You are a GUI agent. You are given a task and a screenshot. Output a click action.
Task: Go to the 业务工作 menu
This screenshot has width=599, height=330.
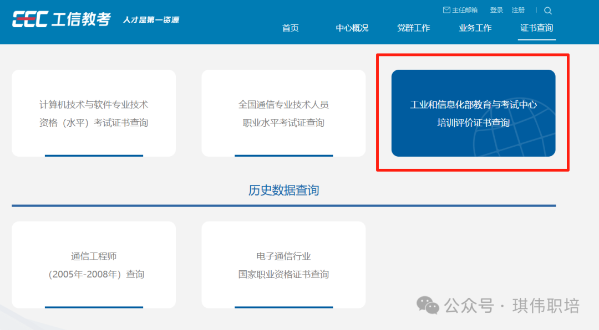click(x=475, y=28)
